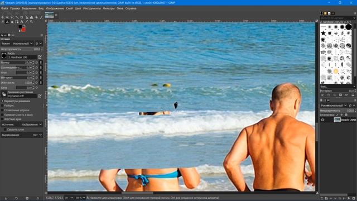
Task: Select the Text tool
Action: point(22,22)
